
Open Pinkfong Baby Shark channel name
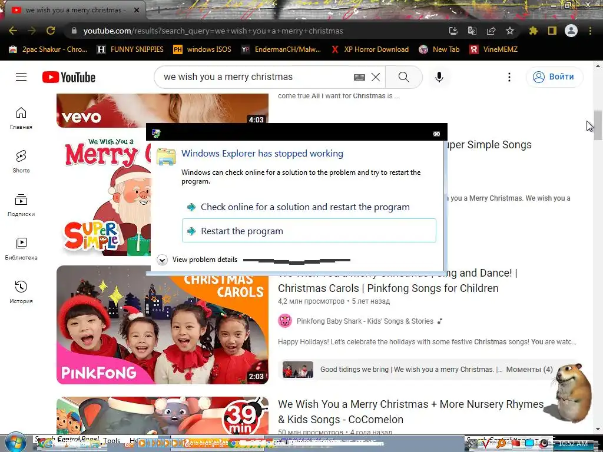[365, 321]
